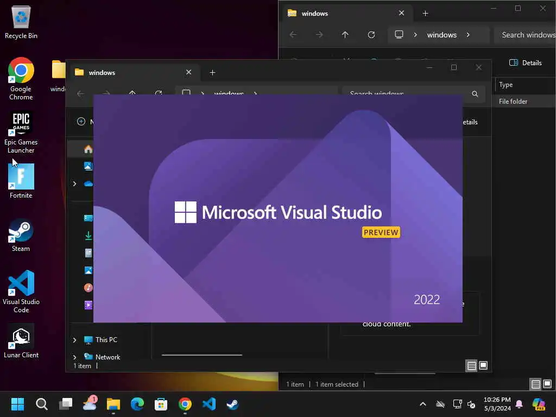Switch back Explorer to details list view
The image size is (556, 417).
(536, 384)
